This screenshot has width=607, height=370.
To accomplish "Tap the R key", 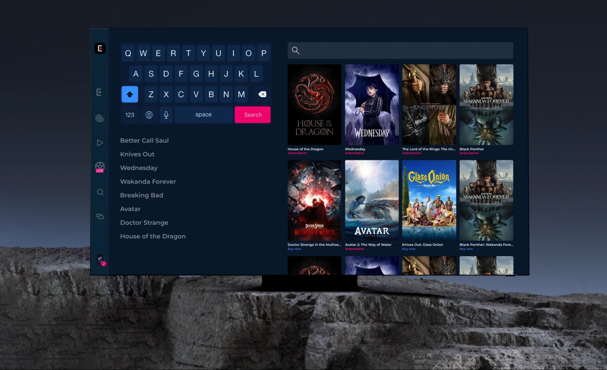I will pyautogui.click(x=173, y=53).
